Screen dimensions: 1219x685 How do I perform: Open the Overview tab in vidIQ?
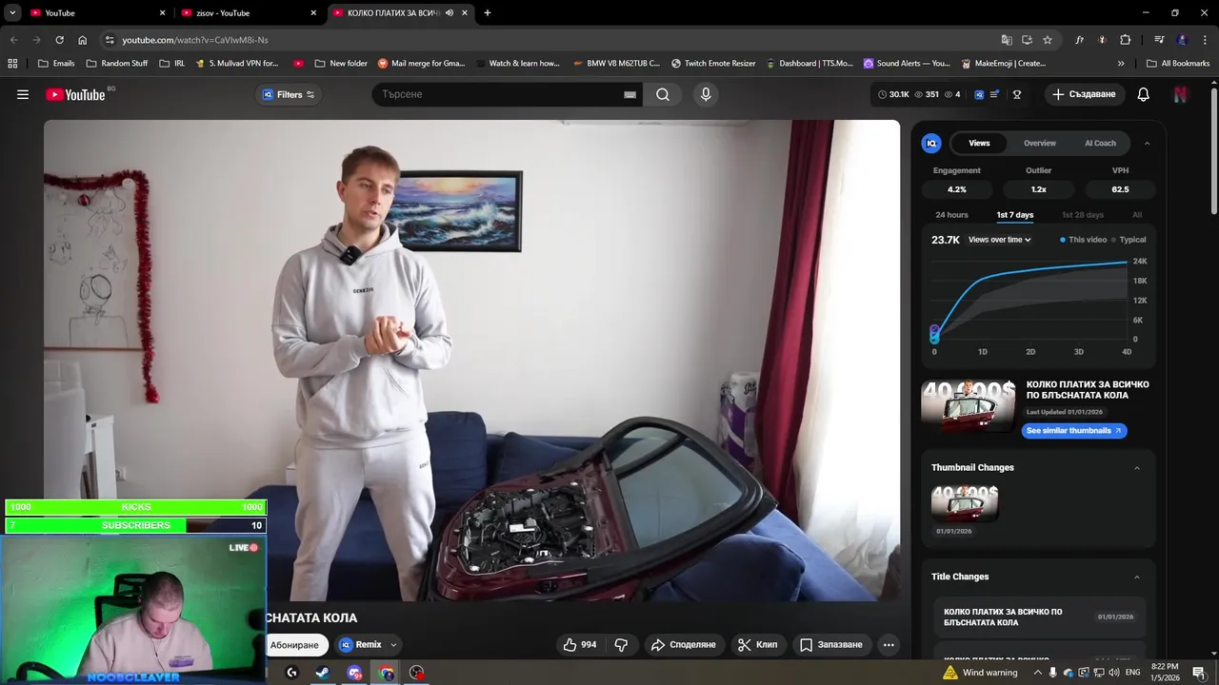coord(1040,144)
